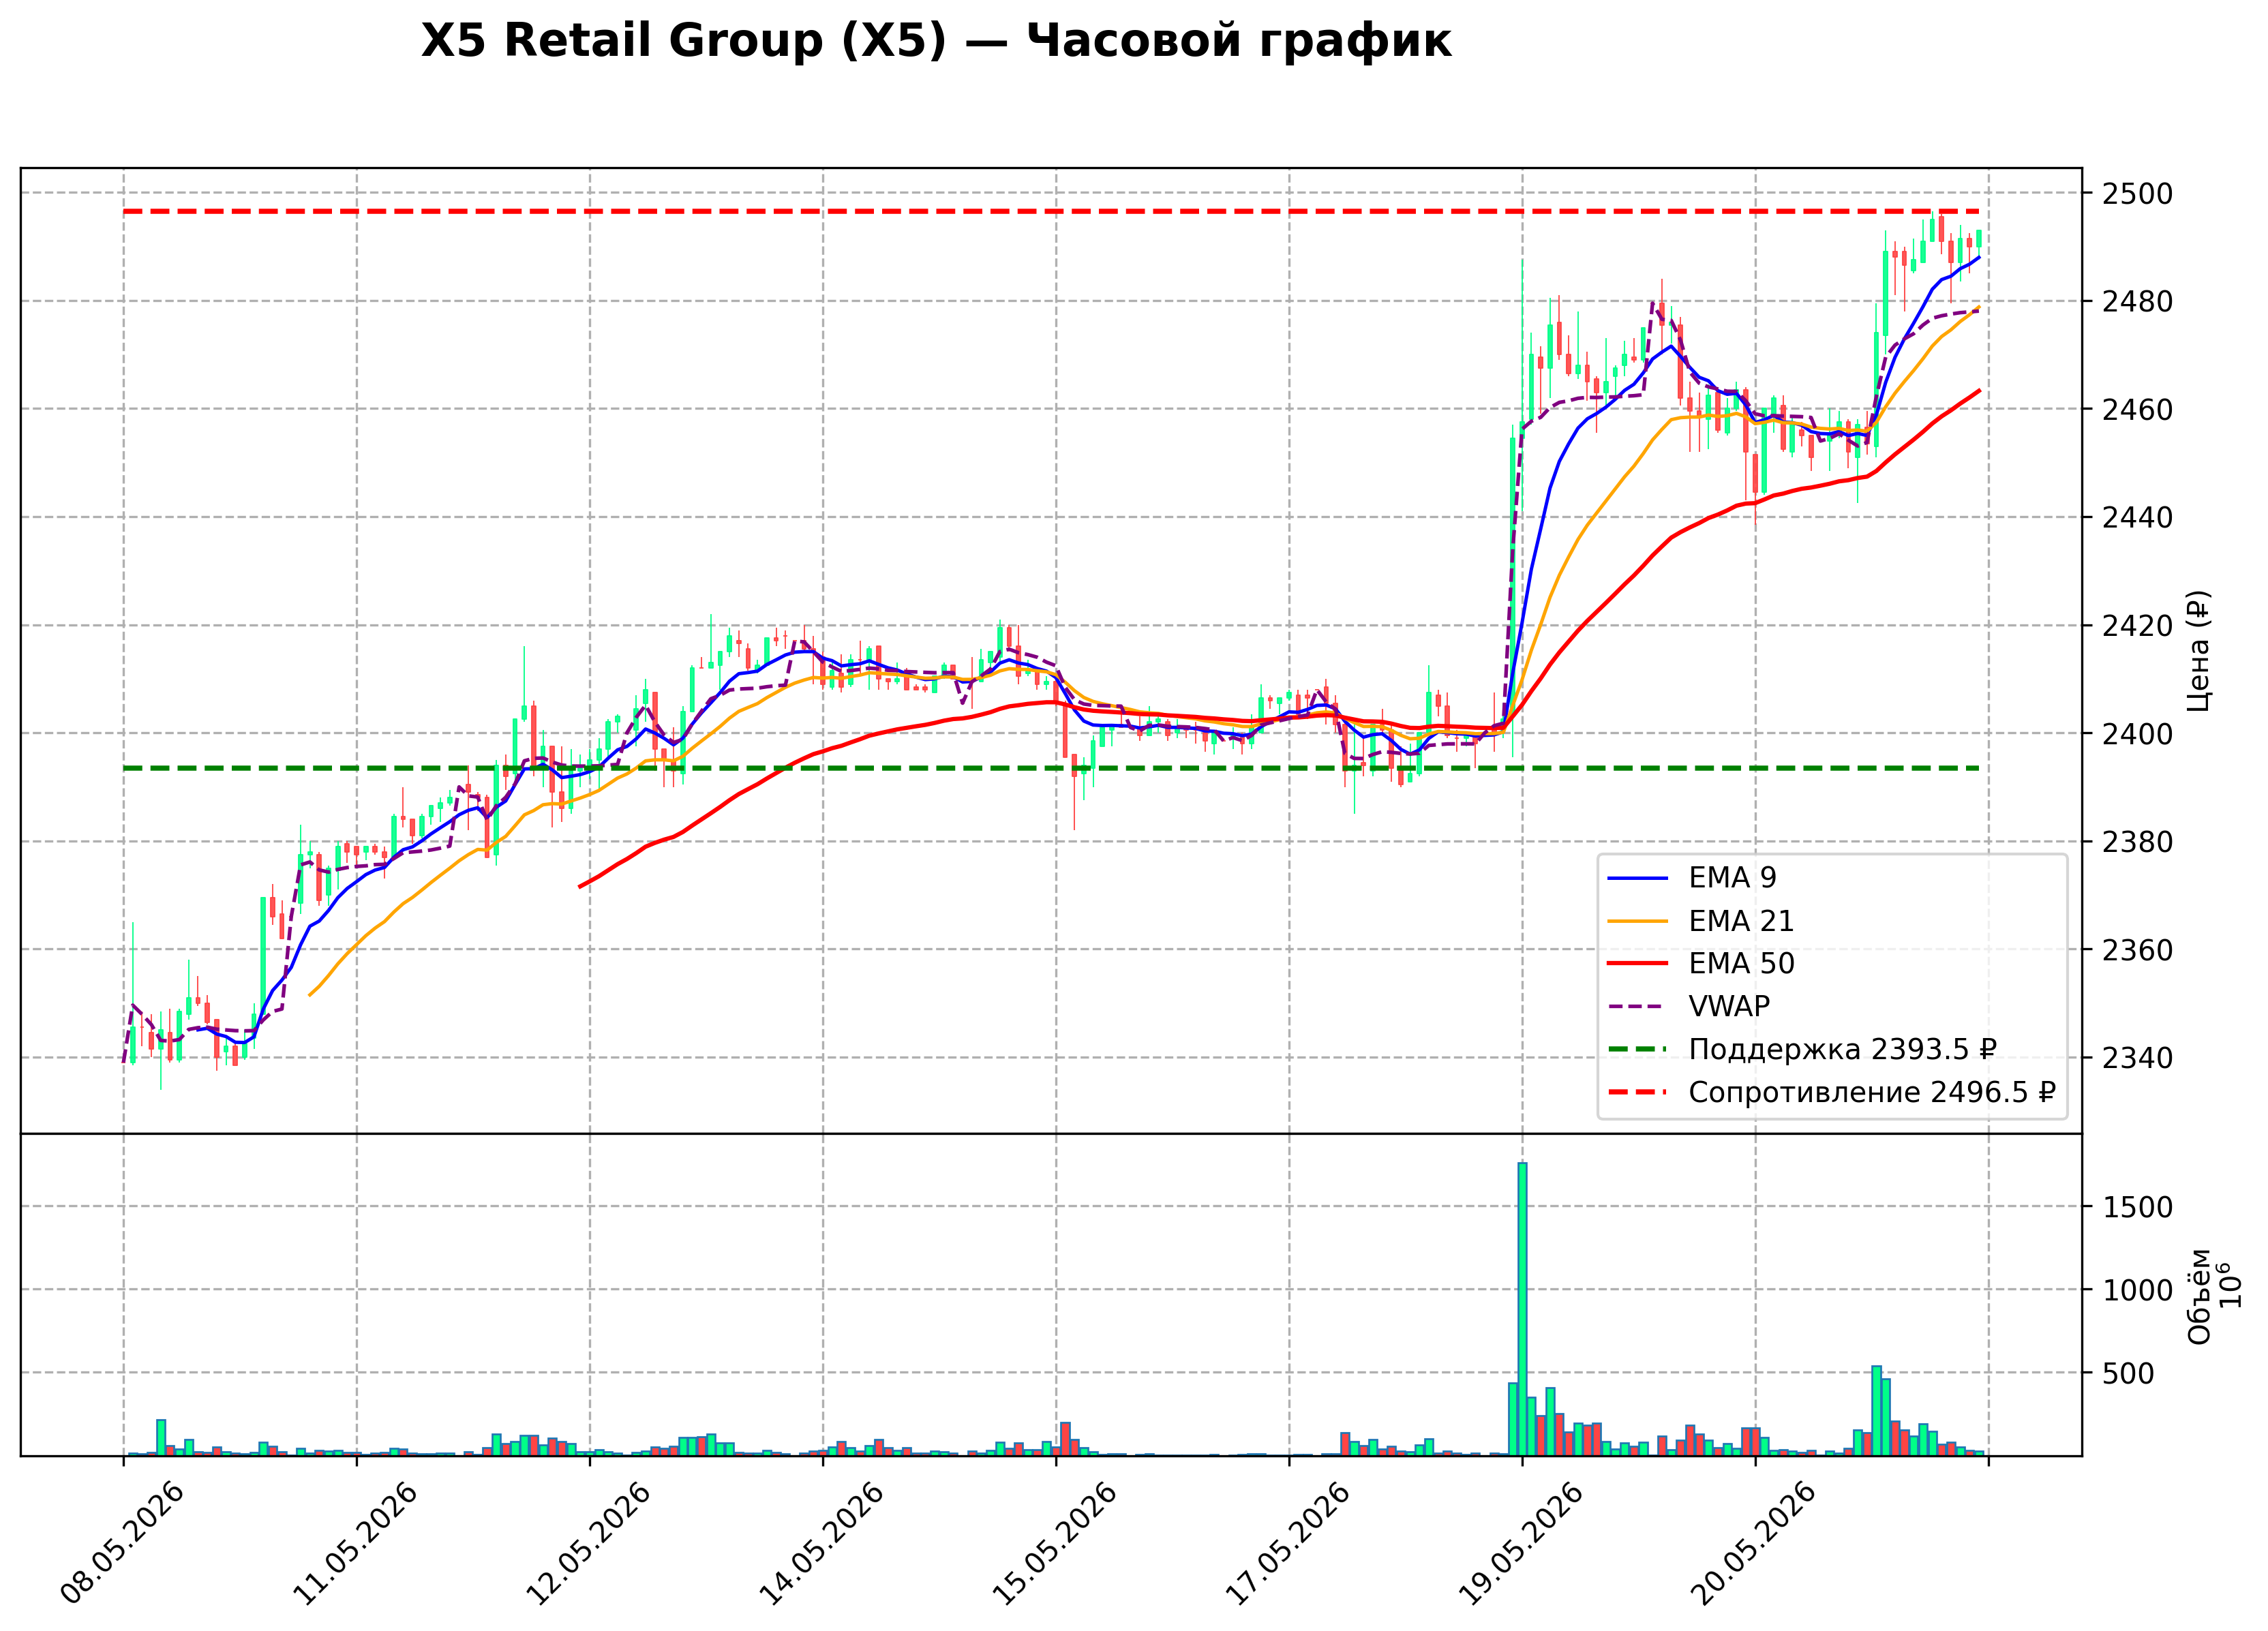Click the volume axis value 1500
This screenshot has height=1631, width=2268.
[x=2137, y=1208]
